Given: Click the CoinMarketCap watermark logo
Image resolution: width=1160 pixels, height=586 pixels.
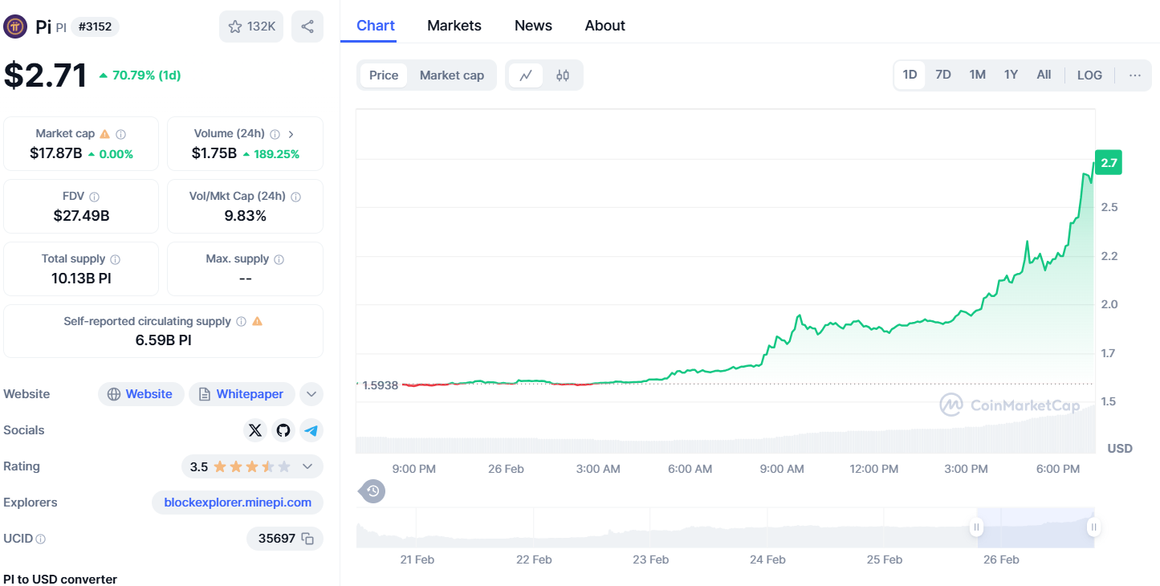Looking at the screenshot, I should click(1010, 405).
